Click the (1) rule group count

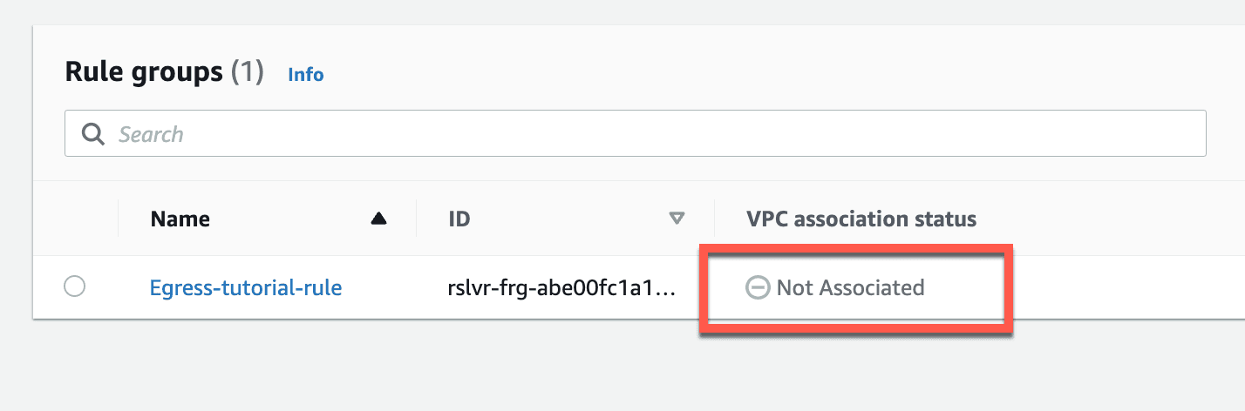247,72
